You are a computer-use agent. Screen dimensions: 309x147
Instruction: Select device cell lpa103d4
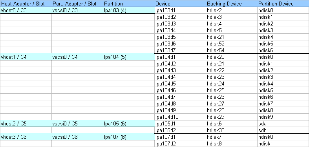coord(180,31)
